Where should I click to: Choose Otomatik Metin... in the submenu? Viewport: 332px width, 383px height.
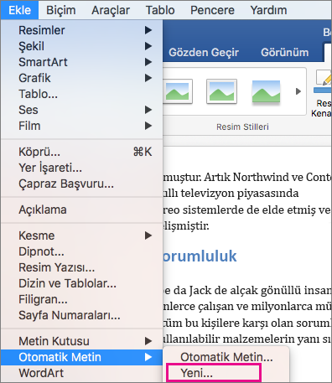pos(226,357)
